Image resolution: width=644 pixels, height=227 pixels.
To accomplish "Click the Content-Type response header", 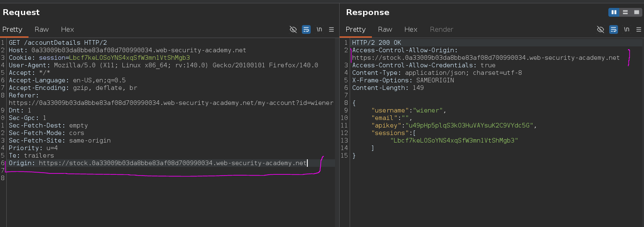I will pyautogui.click(x=437, y=73).
